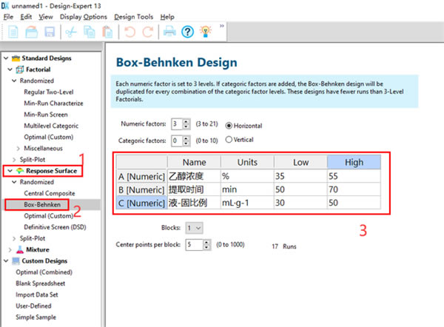Image resolution: width=444 pixels, height=327 pixels.
Task: Select Definitive Screen (DSD) in tree
Action: click(55, 226)
